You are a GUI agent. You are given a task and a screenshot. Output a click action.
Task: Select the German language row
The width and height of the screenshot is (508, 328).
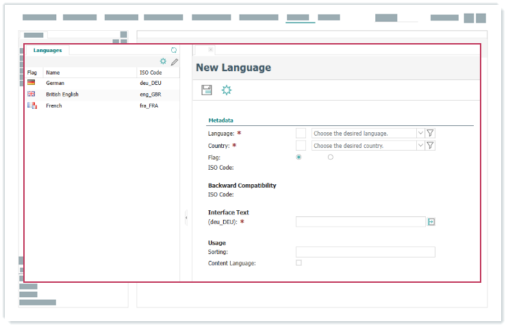click(x=55, y=83)
